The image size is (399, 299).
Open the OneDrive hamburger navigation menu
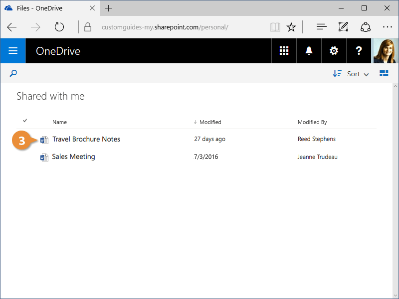coord(13,51)
